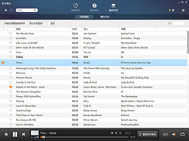Switch to the current playing tab

[x=84, y=17]
